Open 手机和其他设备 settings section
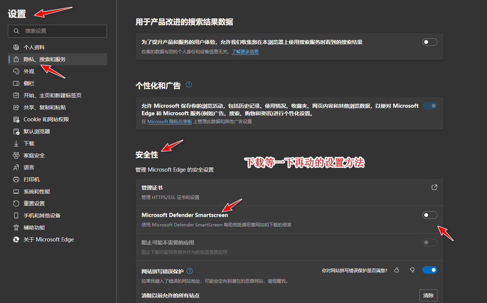Viewport: 487px width, 303px height. (x=57, y=216)
